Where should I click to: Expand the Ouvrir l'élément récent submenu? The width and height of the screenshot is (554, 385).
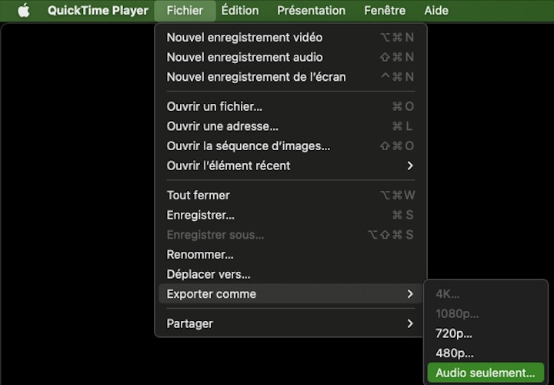tap(229, 166)
